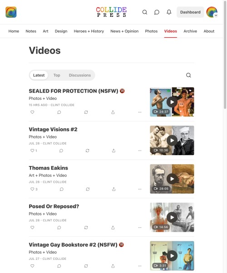Open the Art tab
This screenshot has width=227, height=273.
pos(45,31)
